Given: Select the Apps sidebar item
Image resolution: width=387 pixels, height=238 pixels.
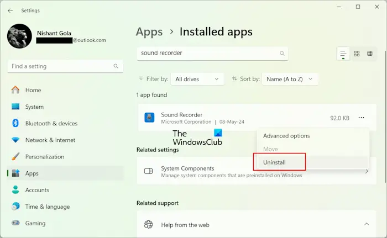Looking at the screenshot, I should point(65,173).
